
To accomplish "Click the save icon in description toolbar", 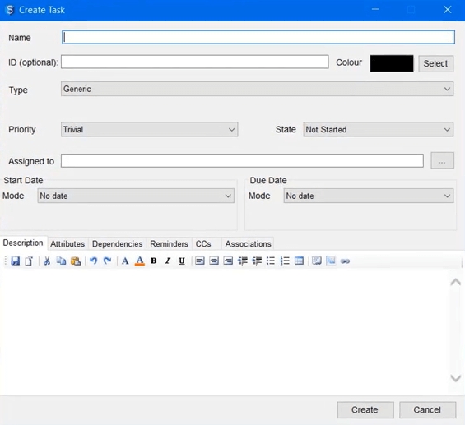I will coord(15,261).
